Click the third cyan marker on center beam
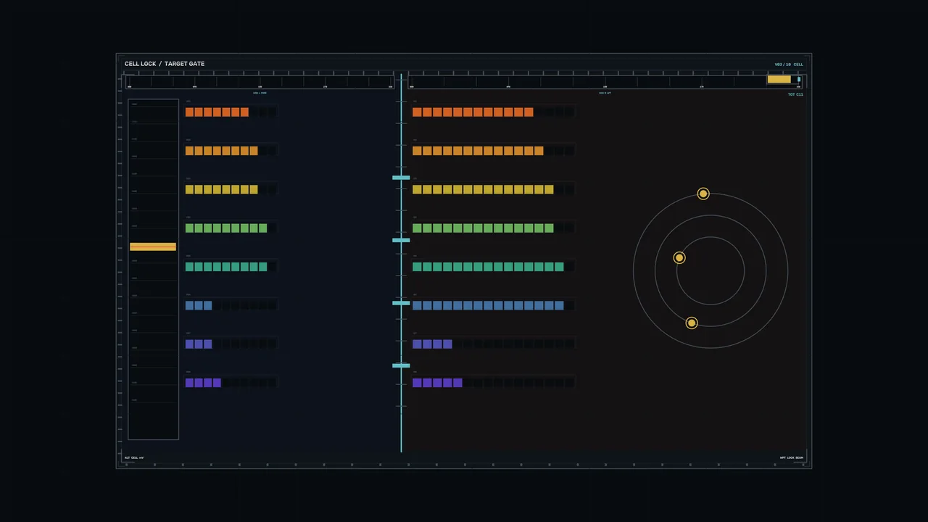 click(x=401, y=303)
